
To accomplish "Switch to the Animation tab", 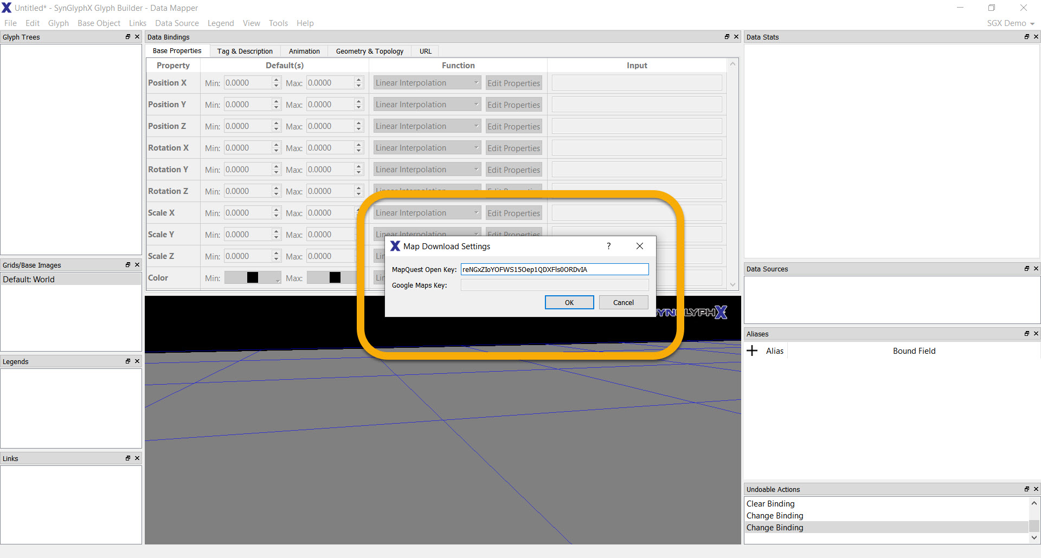I will pos(304,51).
